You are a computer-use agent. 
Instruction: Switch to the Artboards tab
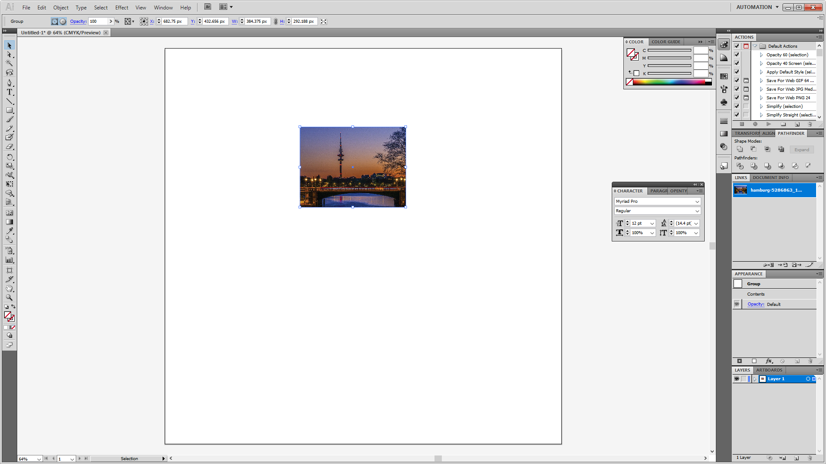(x=769, y=370)
